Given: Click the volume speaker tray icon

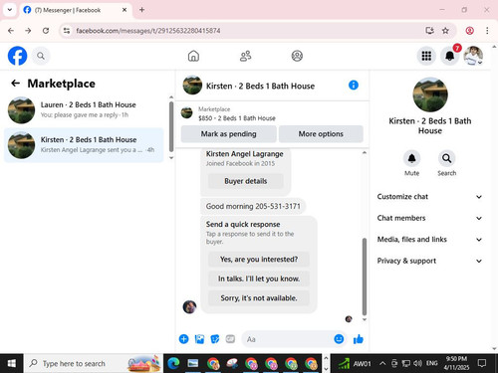Looking at the screenshot, I should pyautogui.click(x=417, y=363).
